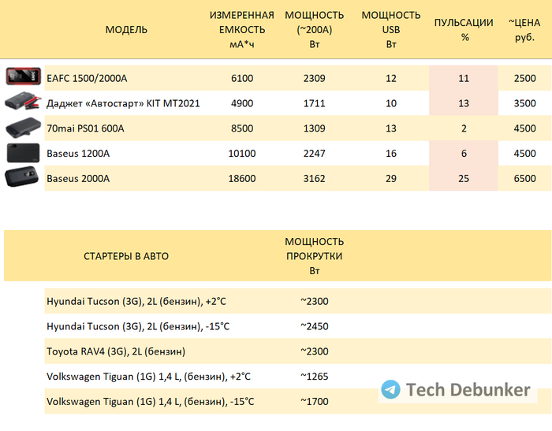Viewport: 552px width, 431px height.
Task: Click the Telegram paper-plane icon
Action: [x=390, y=389]
